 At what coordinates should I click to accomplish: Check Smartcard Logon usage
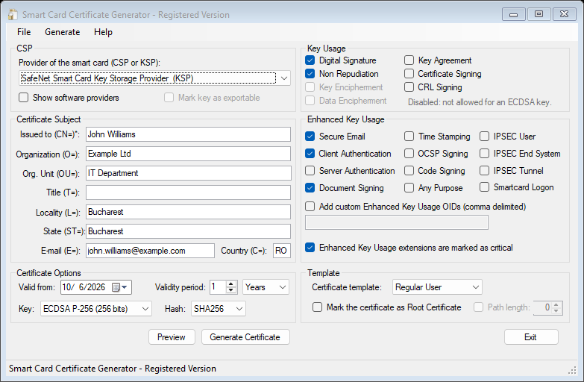[x=484, y=187]
